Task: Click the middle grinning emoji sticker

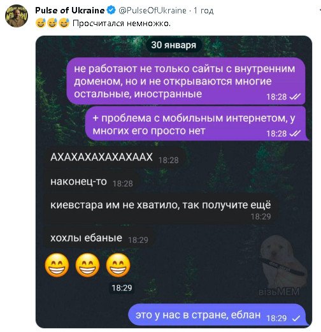Action: (87, 265)
